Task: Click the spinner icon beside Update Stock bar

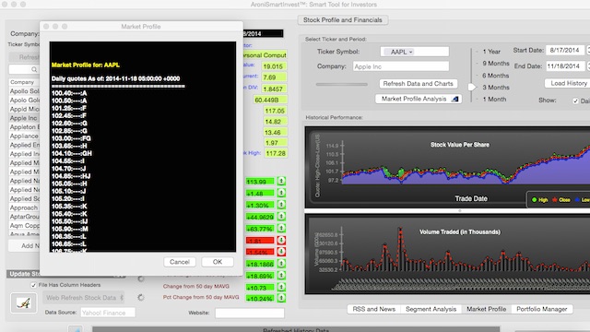Action: (141, 279)
